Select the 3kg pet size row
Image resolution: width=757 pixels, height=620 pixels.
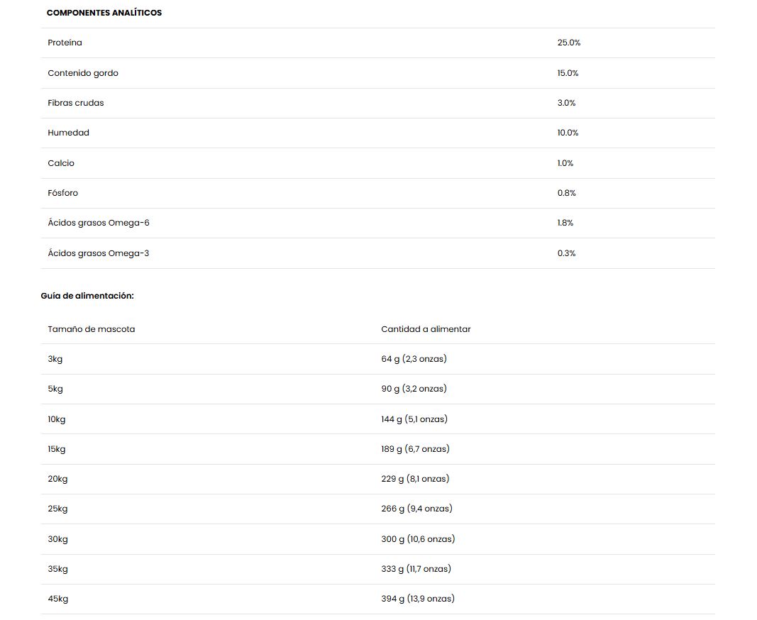pos(378,359)
